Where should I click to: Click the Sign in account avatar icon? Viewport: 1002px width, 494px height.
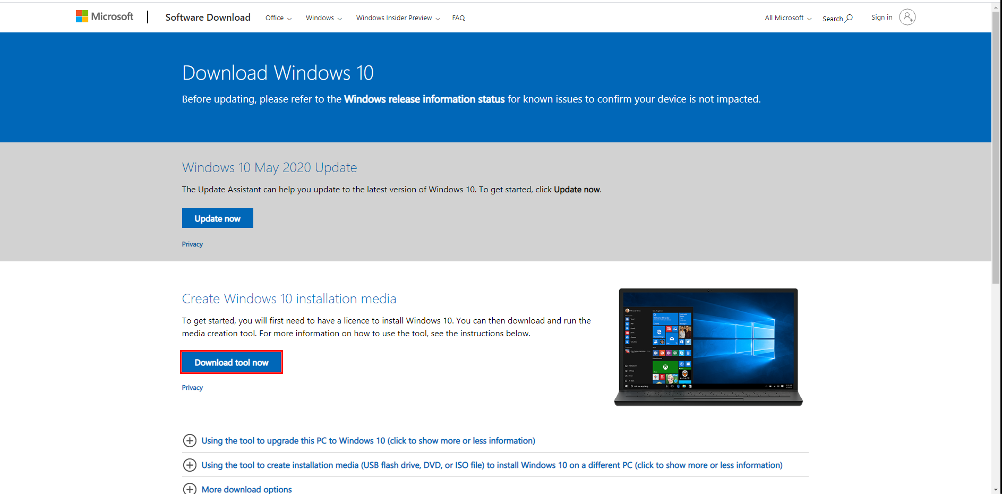tap(907, 17)
